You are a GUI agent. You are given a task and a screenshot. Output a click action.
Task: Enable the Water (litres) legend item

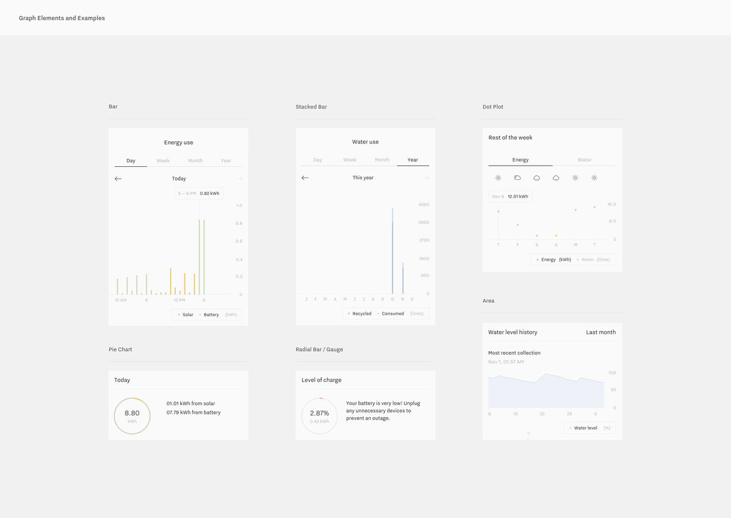coord(595,260)
